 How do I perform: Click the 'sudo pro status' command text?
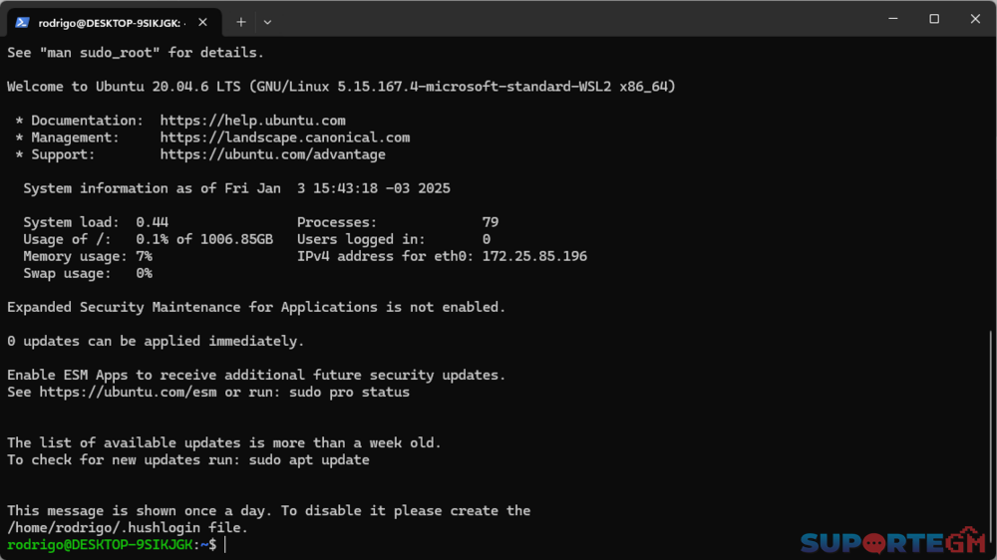click(349, 392)
